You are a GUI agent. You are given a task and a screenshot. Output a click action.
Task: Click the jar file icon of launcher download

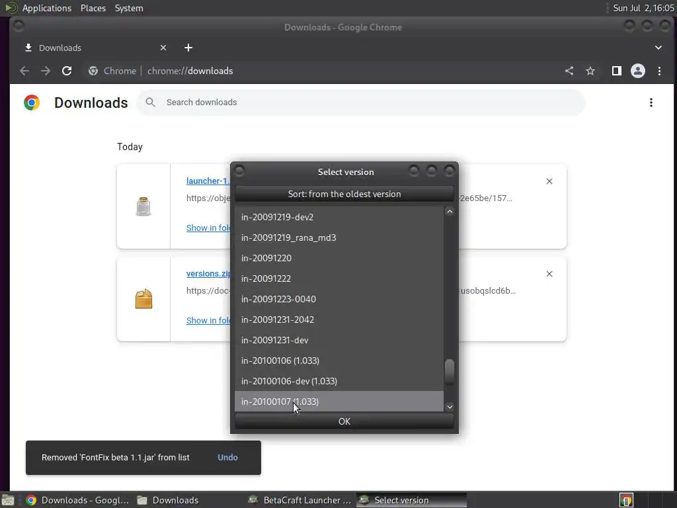click(x=143, y=206)
